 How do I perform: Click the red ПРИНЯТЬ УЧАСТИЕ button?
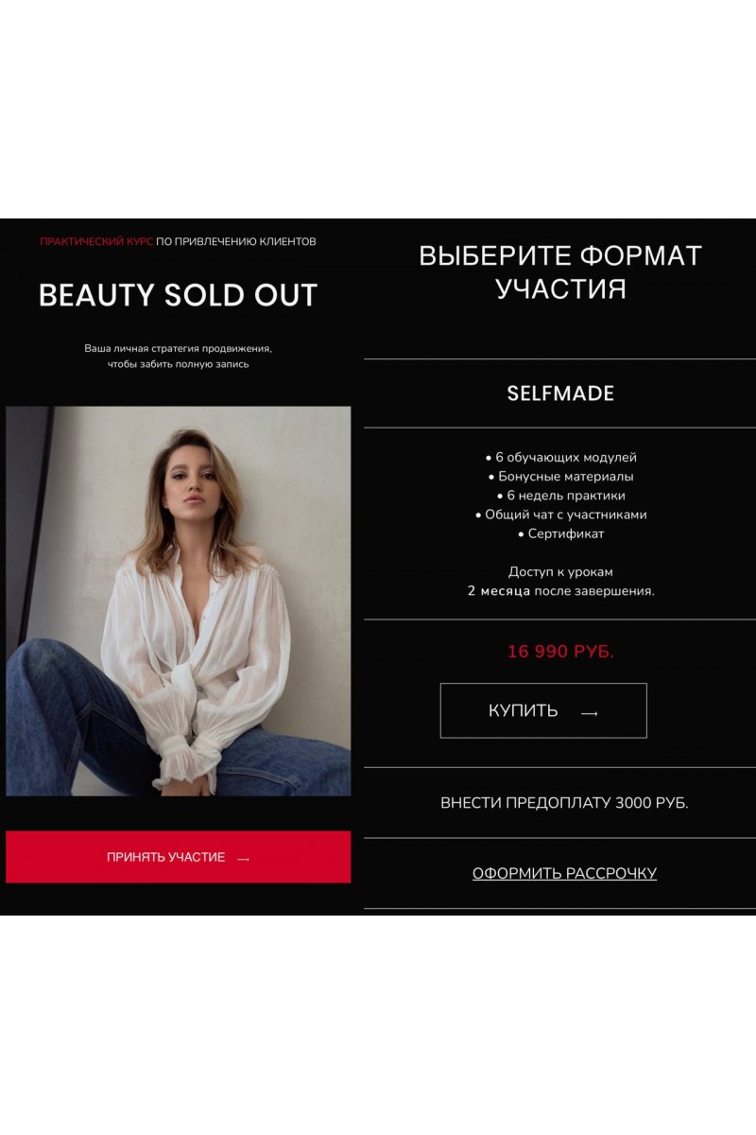pyautogui.click(x=178, y=857)
